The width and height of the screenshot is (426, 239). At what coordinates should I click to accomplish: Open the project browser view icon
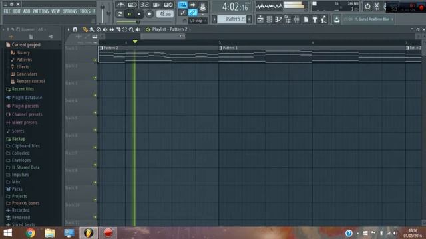(x=288, y=19)
